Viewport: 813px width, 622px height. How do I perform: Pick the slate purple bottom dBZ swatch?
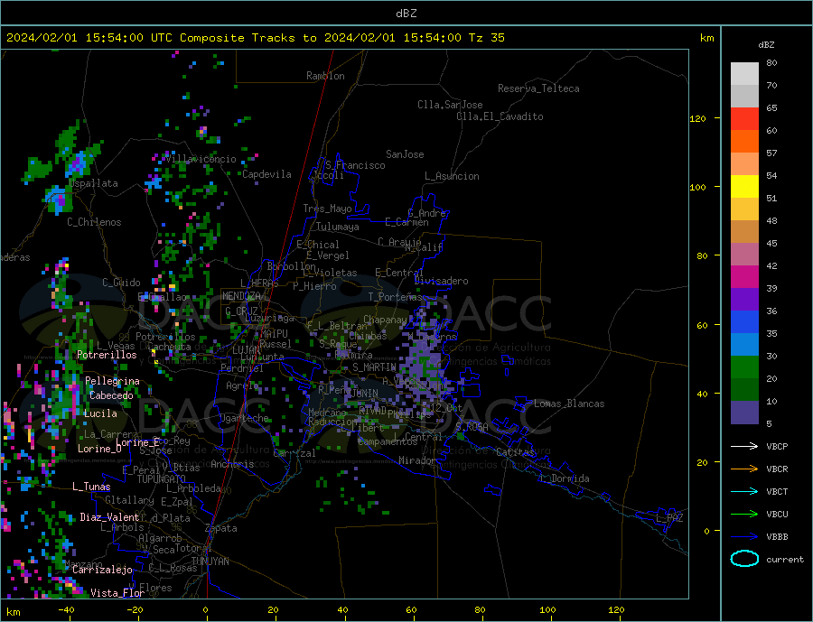pyautogui.click(x=744, y=413)
